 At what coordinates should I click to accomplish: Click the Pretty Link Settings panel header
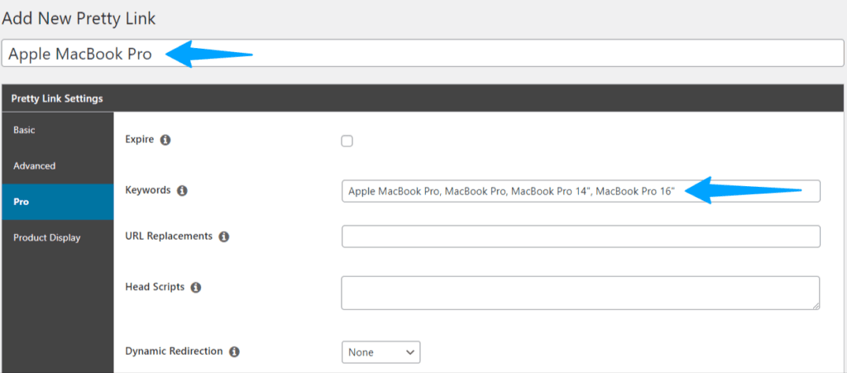[58, 98]
